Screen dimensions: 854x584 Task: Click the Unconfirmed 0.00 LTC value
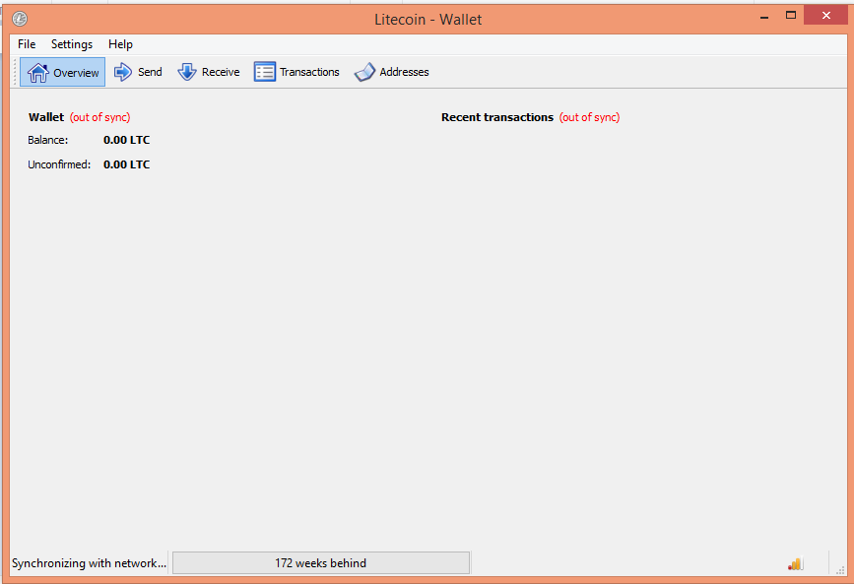126,164
